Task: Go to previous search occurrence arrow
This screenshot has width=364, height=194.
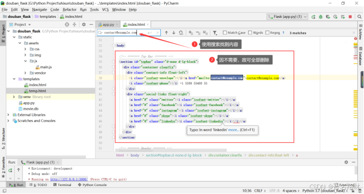Action: [x=166, y=33]
